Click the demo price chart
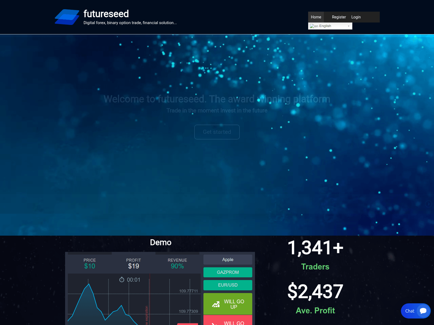The width and height of the screenshot is (434, 325). coord(134,299)
